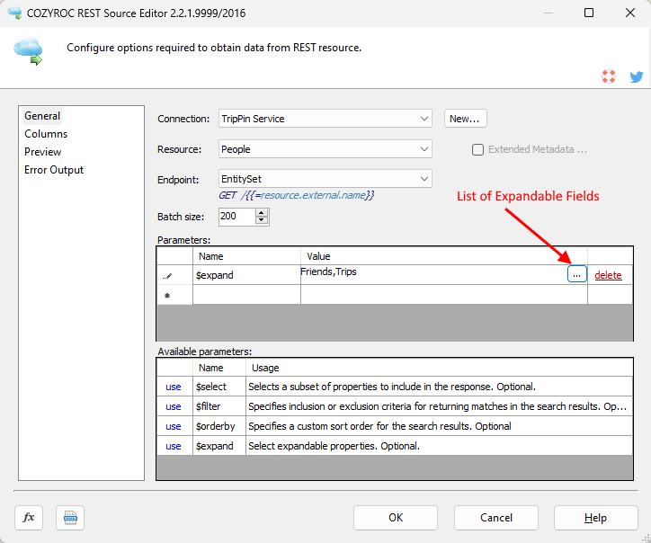The image size is (651, 543).
Task: Switch to the Error Output page
Action: [54, 170]
